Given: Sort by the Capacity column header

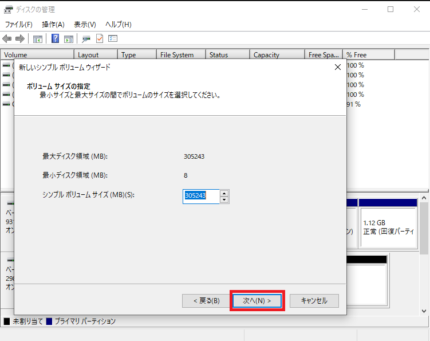Looking at the screenshot, I should pos(278,55).
